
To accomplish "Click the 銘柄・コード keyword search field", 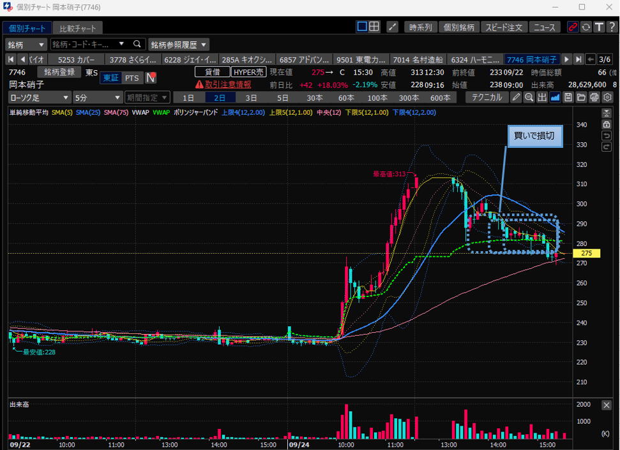I will (x=89, y=45).
